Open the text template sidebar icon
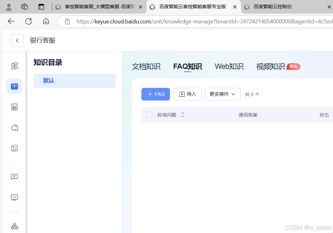 click(x=15, y=148)
